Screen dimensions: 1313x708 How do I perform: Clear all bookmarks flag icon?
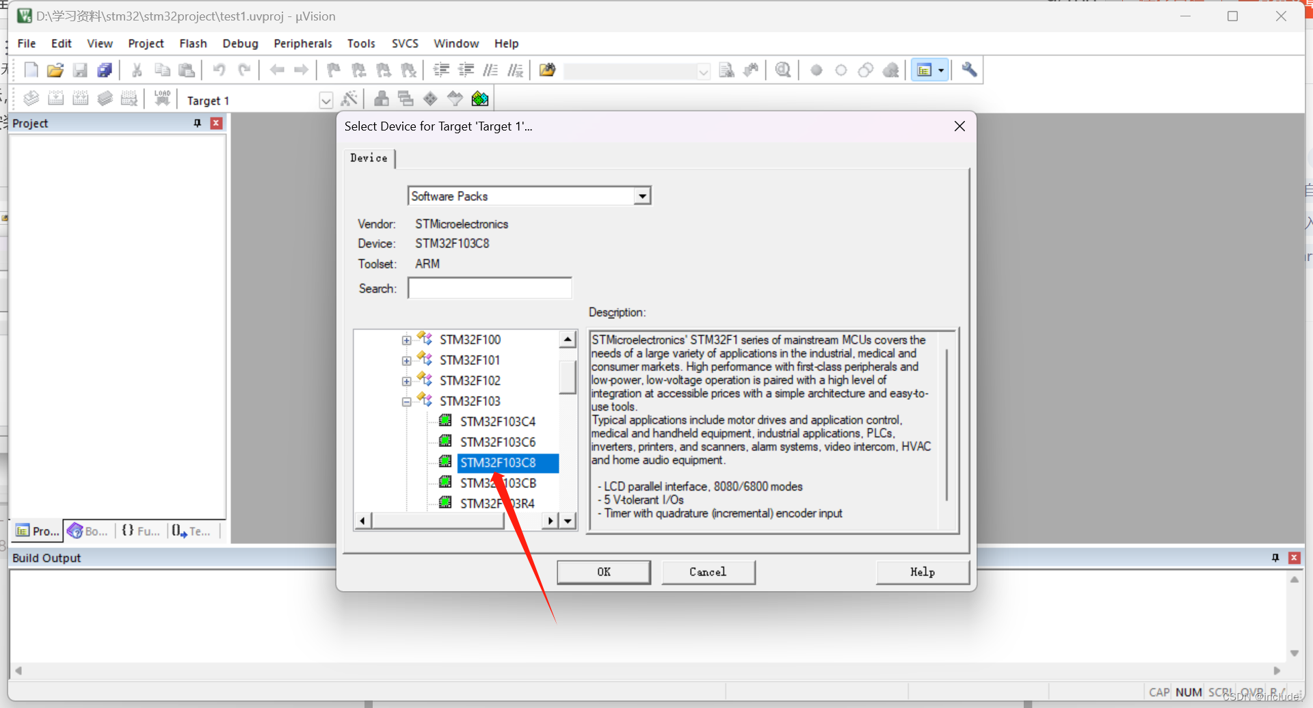(408, 70)
